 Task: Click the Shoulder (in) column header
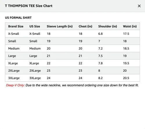tap(108, 26)
